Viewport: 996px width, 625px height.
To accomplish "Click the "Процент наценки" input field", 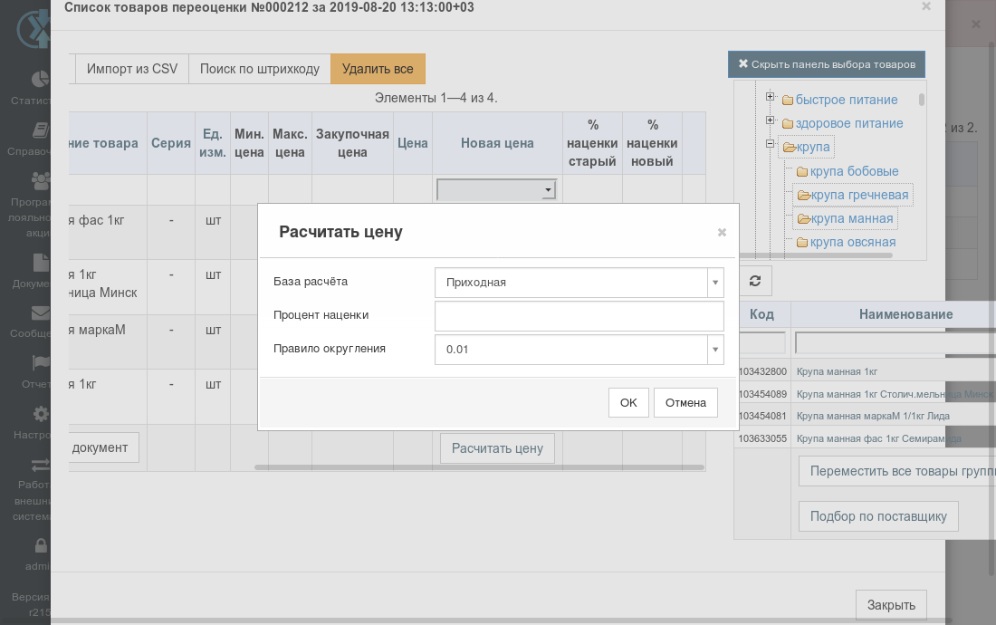I will click(x=579, y=316).
